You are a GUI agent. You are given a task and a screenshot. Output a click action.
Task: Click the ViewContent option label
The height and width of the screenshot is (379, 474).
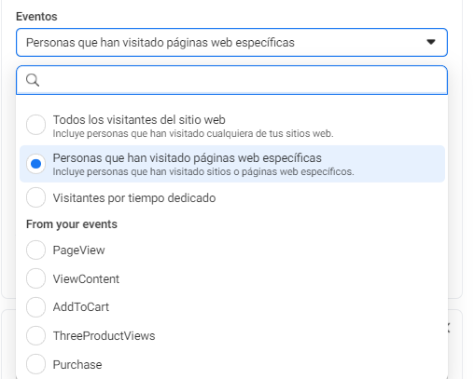pyautogui.click(x=86, y=278)
